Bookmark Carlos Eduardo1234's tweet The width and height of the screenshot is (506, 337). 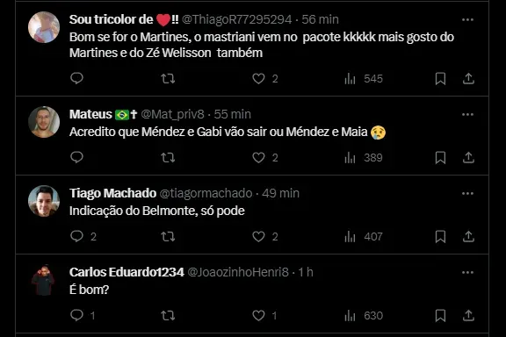tap(440, 315)
